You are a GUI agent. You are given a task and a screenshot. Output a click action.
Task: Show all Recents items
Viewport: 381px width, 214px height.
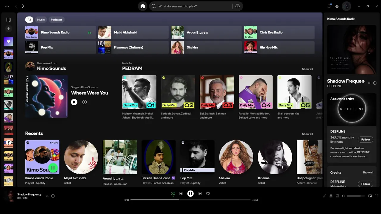point(307,134)
